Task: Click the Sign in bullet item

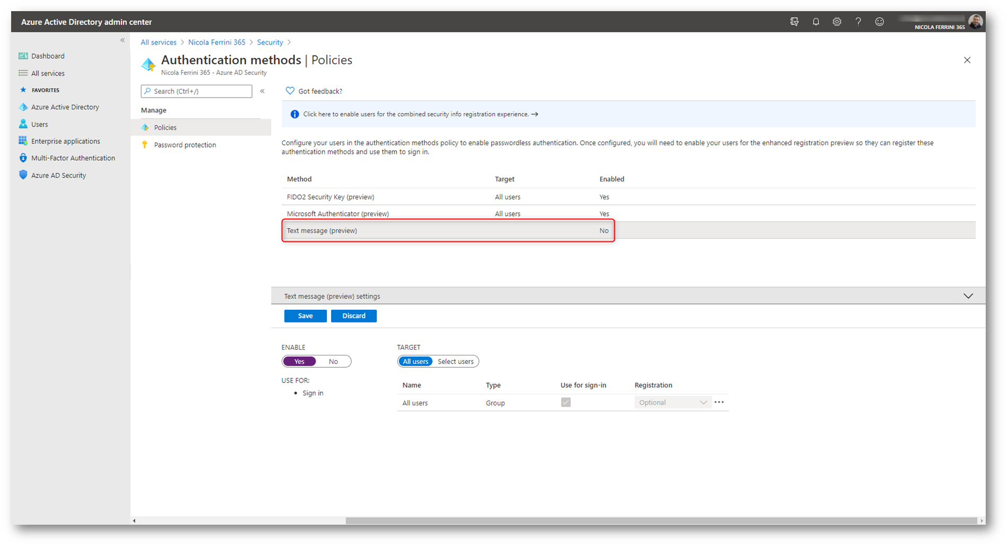Action: pos(312,393)
